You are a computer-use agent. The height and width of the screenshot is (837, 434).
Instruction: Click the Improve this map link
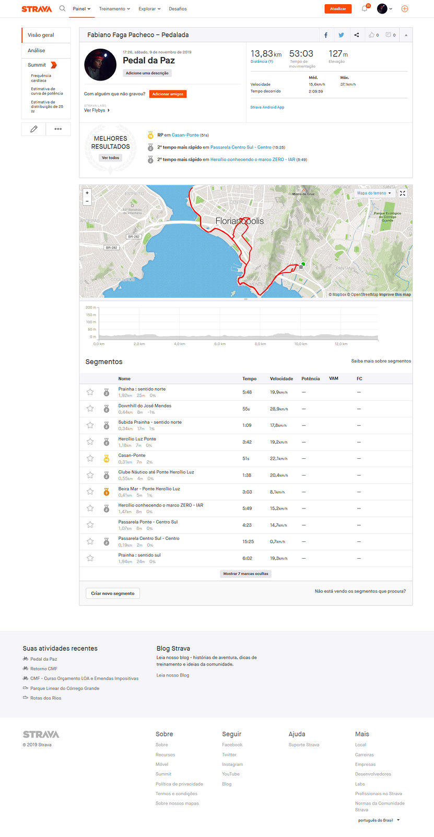pyautogui.click(x=395, y=295)
